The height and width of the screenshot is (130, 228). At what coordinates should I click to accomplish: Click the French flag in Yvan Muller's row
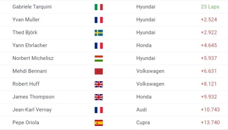99,20
